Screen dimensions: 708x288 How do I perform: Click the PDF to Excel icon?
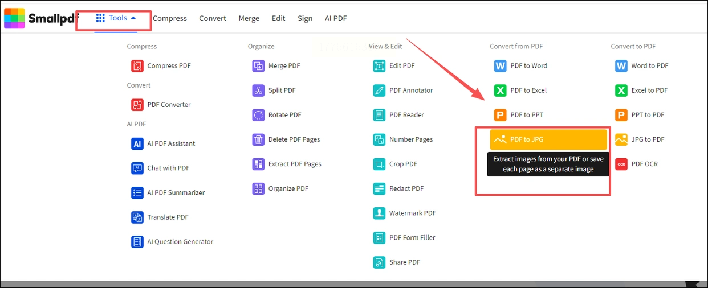500,90
